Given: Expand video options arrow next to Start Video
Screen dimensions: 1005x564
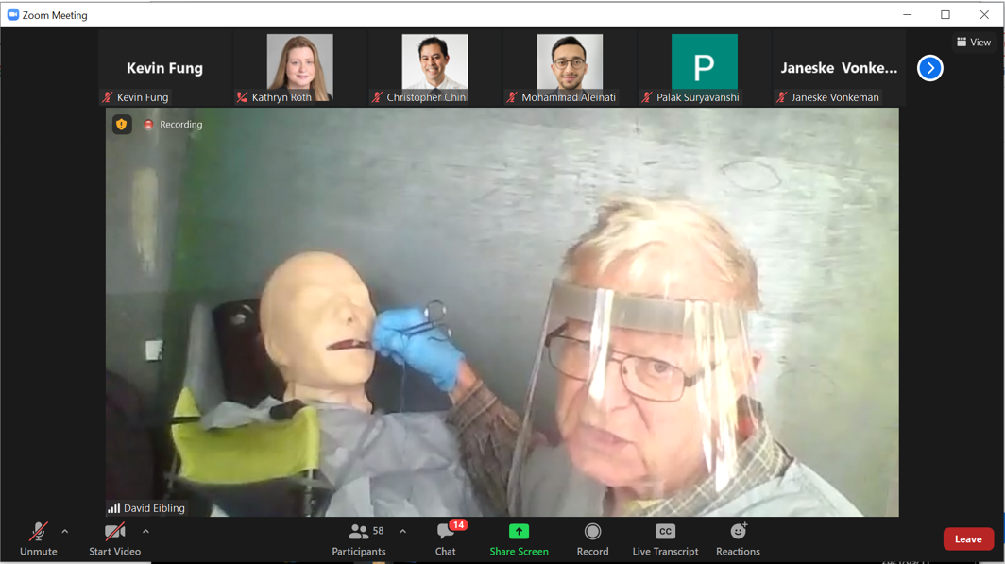Looking at the screenshot, I should click(x=145, y=532).
